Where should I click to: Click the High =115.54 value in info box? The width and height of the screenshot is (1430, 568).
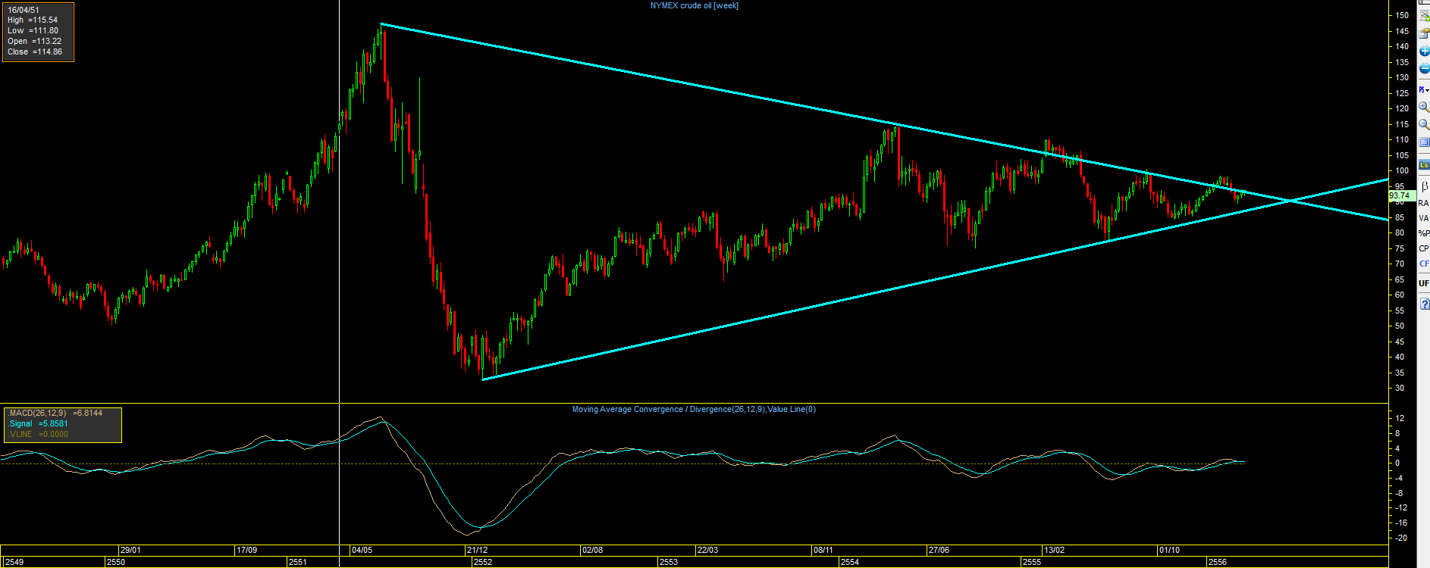tap(33, 20)
